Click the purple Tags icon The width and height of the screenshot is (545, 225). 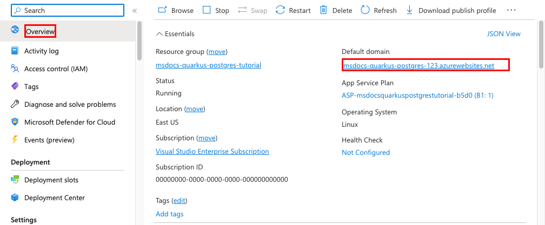pyautogui.click(x=15, y=86)
